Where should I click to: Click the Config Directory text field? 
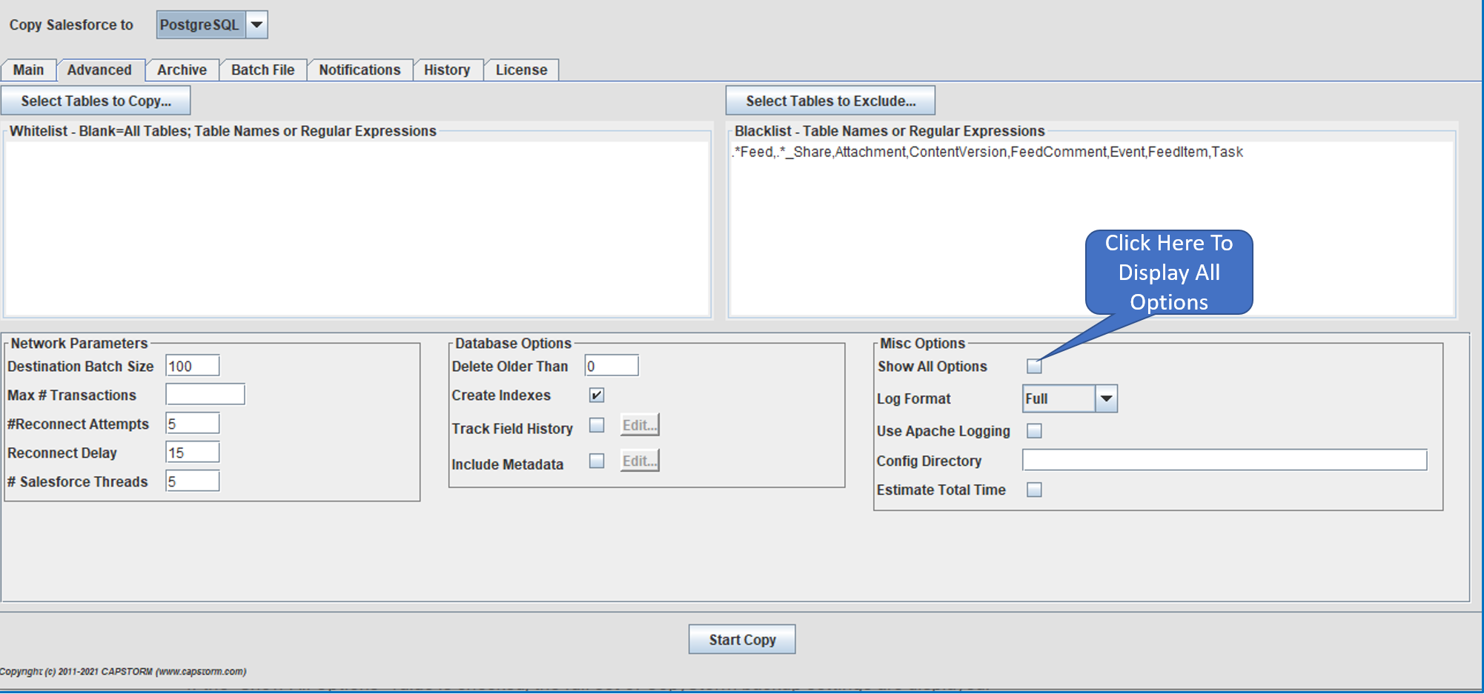tap(1225, 460)
